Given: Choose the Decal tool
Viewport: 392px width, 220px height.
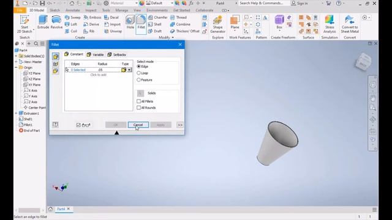Looking at the screenshot, I should tap(111, 18).
